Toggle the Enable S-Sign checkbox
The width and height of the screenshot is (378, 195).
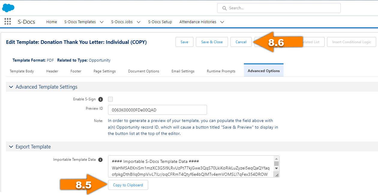coord(110,99)
